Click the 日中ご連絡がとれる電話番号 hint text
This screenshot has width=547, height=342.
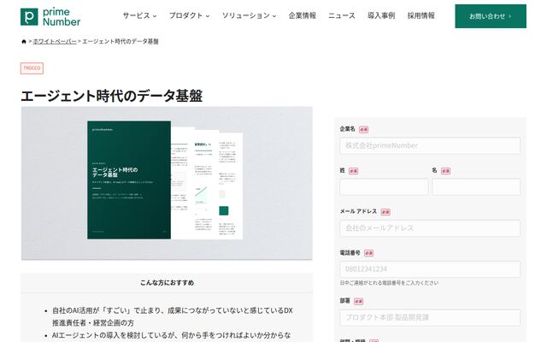point(389,283)
